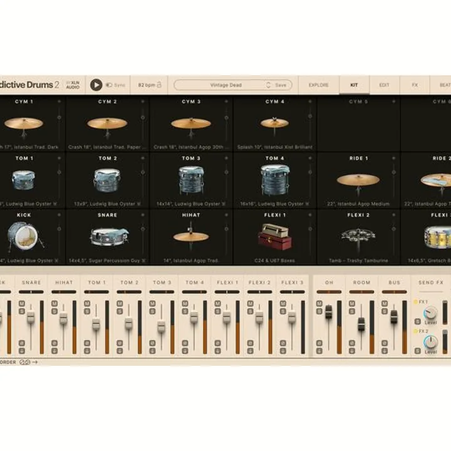
Task: Open the CYM 4 slot menu dot
Action: coord(310,101)
